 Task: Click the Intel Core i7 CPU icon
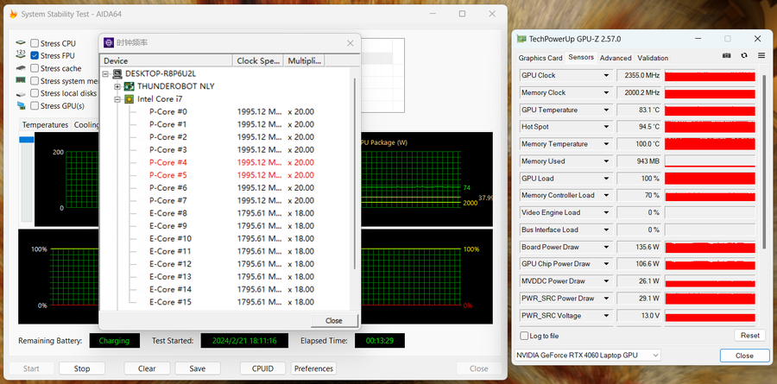point(129,99)
